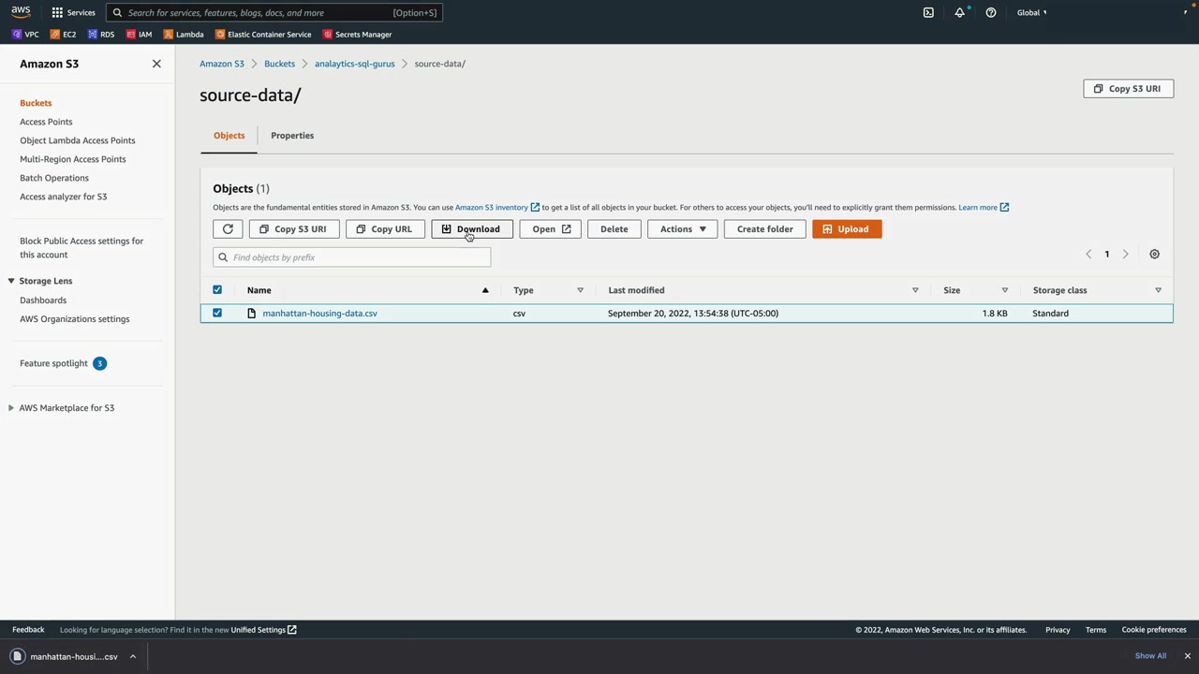1199x674 pixels.
Task: Open download chip options arrow
Action: coord(133,657)
